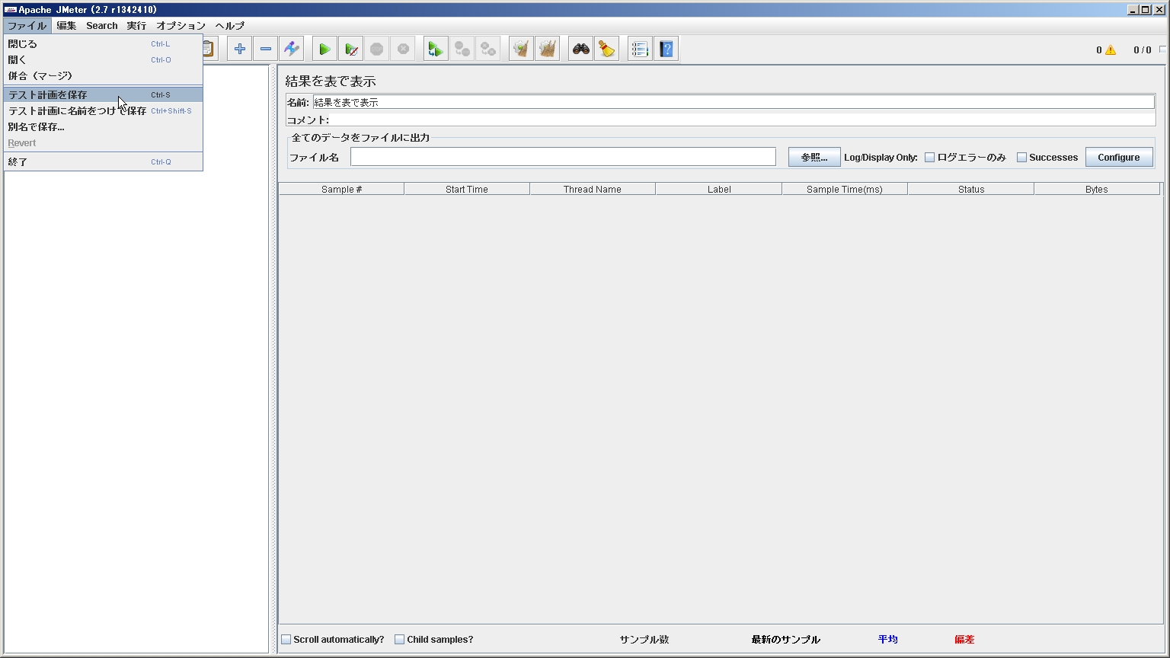Click Remote Start All double-arrow icon
Viewport: 1170px width, 658px height.
pos(436,50)
